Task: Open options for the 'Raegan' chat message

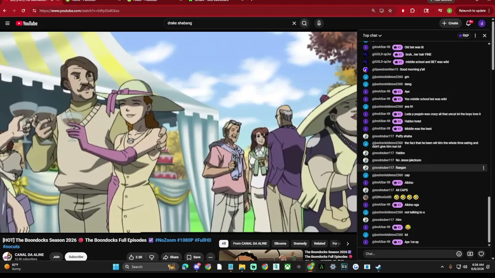Action: coord(483,168)
